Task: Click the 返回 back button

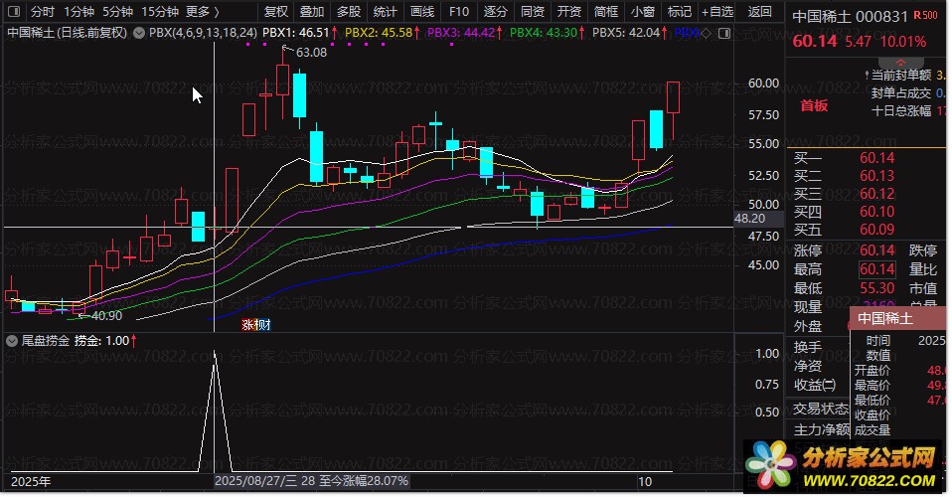Action: tap(759, 12)
